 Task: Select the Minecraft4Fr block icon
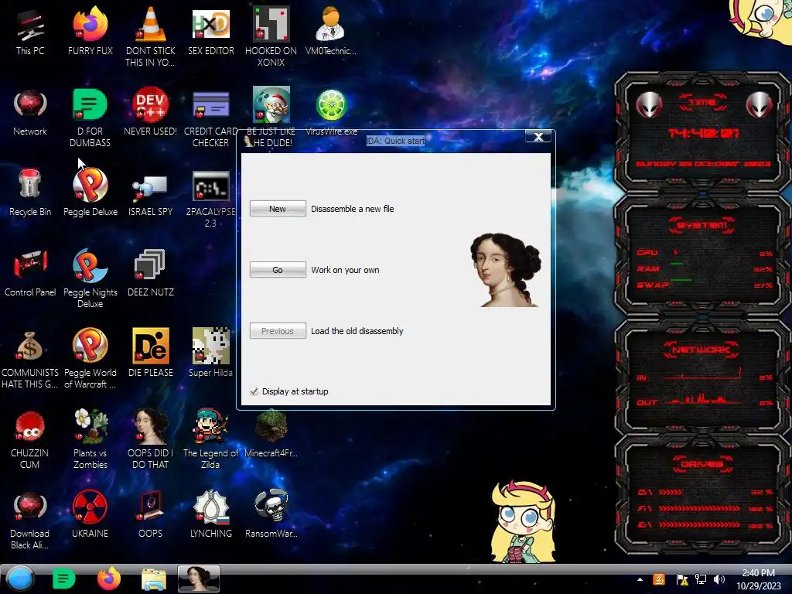click(x=271, y=433)
